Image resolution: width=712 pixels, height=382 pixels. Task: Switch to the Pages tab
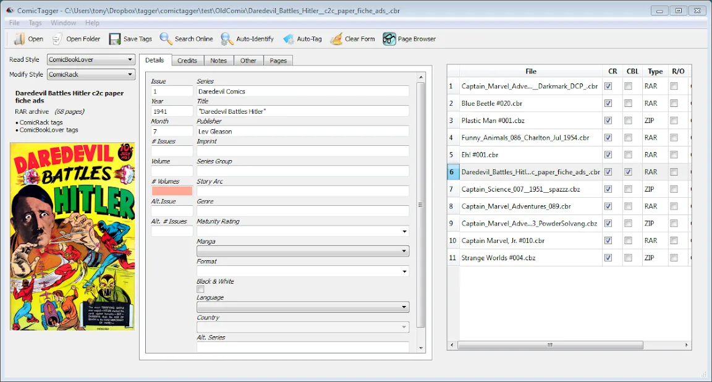click(x=278, y=61)
